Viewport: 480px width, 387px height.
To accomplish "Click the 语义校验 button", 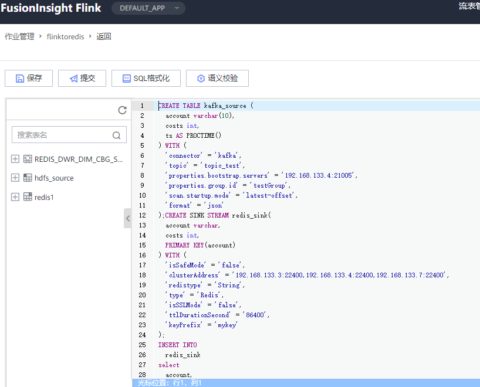I will [x=217, y=79].
